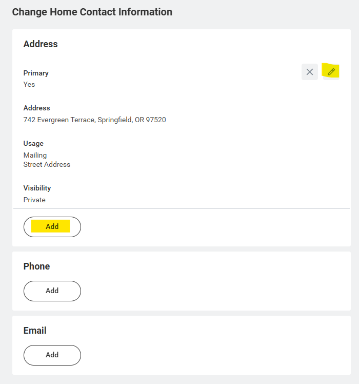Select the Private visibility value

point(34,200)
